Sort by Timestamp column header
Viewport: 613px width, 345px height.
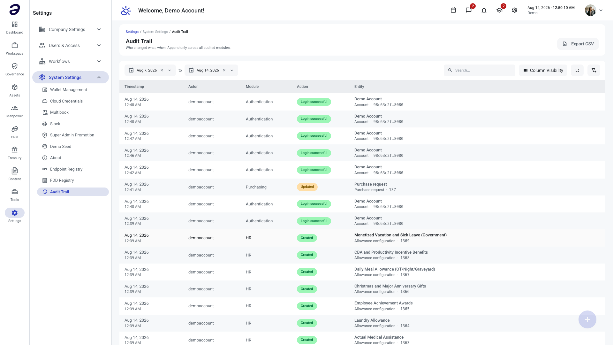[134, 87]
